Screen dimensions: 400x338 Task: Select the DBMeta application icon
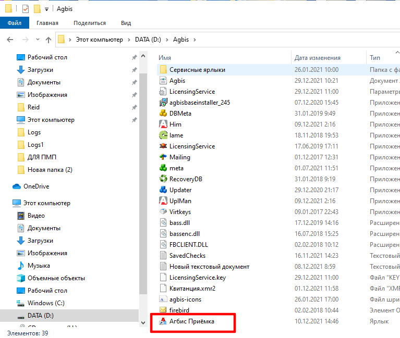[x=163, y=114]
